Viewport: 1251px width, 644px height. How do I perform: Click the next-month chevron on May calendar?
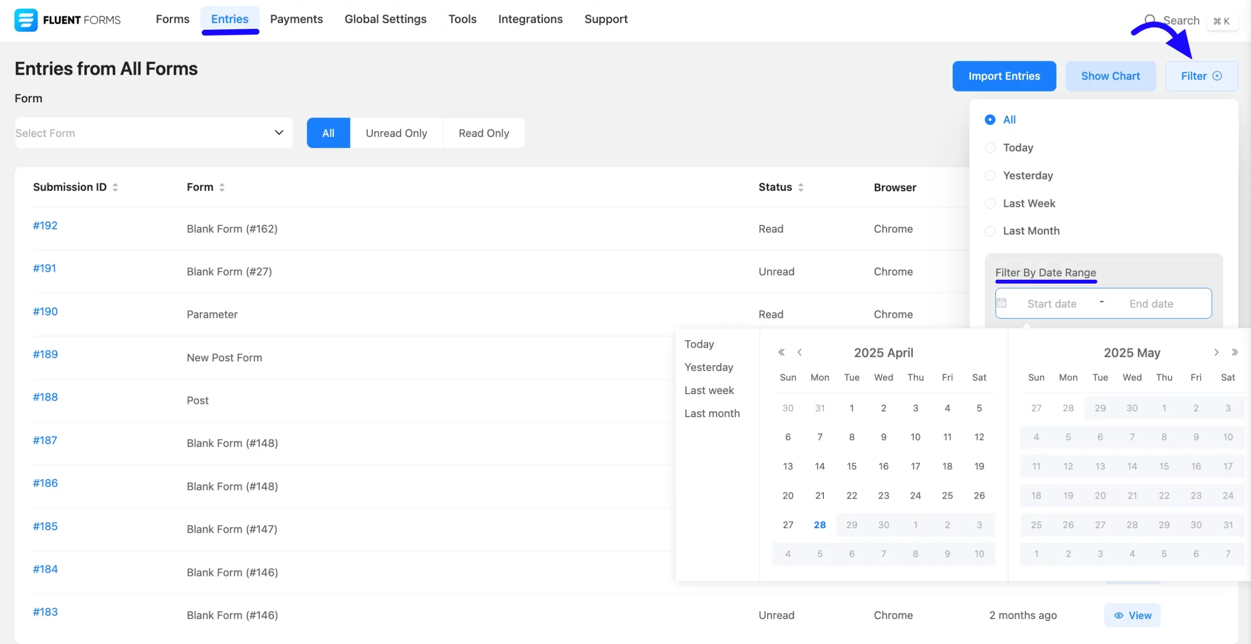tap(1216, 352)
